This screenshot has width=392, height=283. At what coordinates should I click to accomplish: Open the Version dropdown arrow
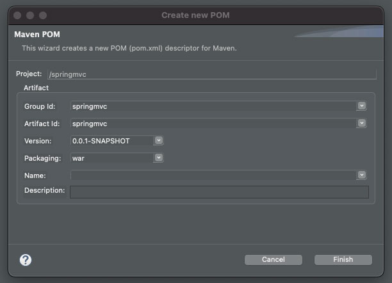pos(158,140)
